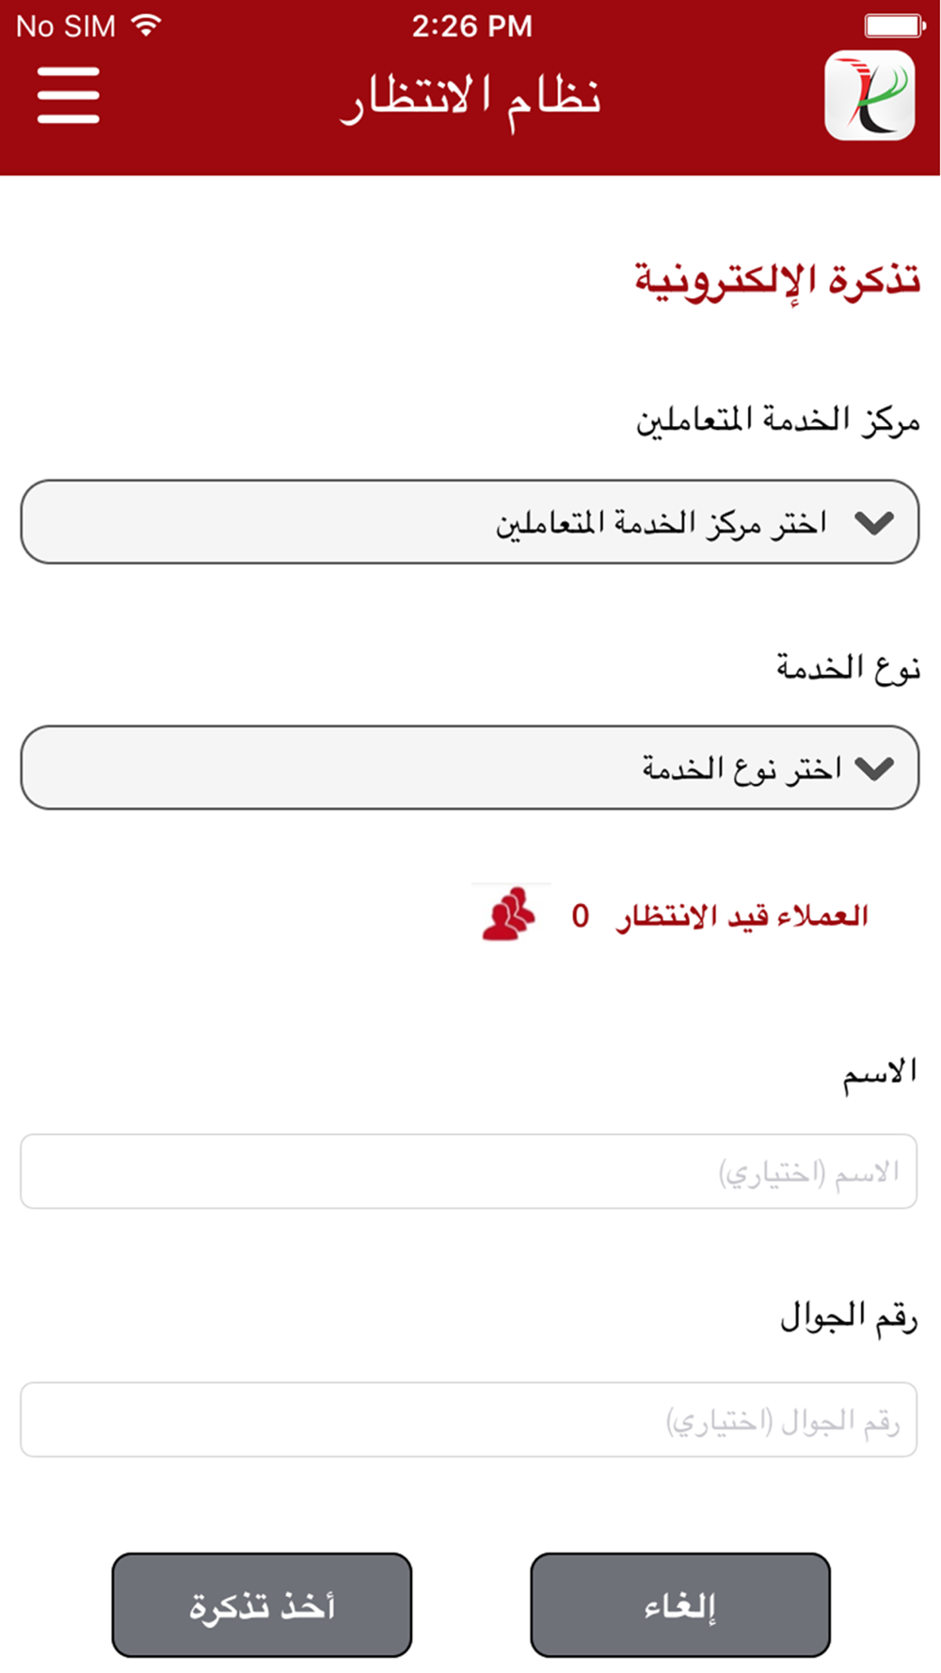Click the red waiting customers people icon

coord(509,914)
